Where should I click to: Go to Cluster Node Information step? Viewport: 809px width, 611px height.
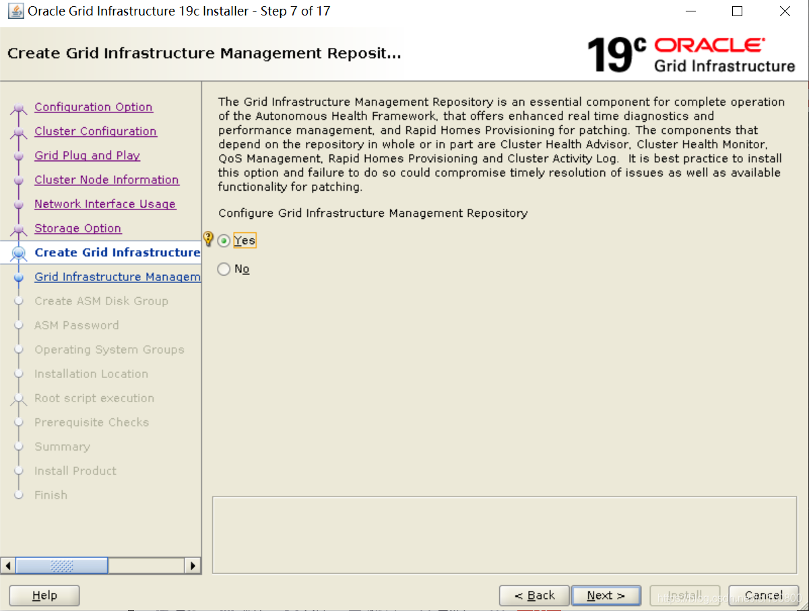[107, 180]
